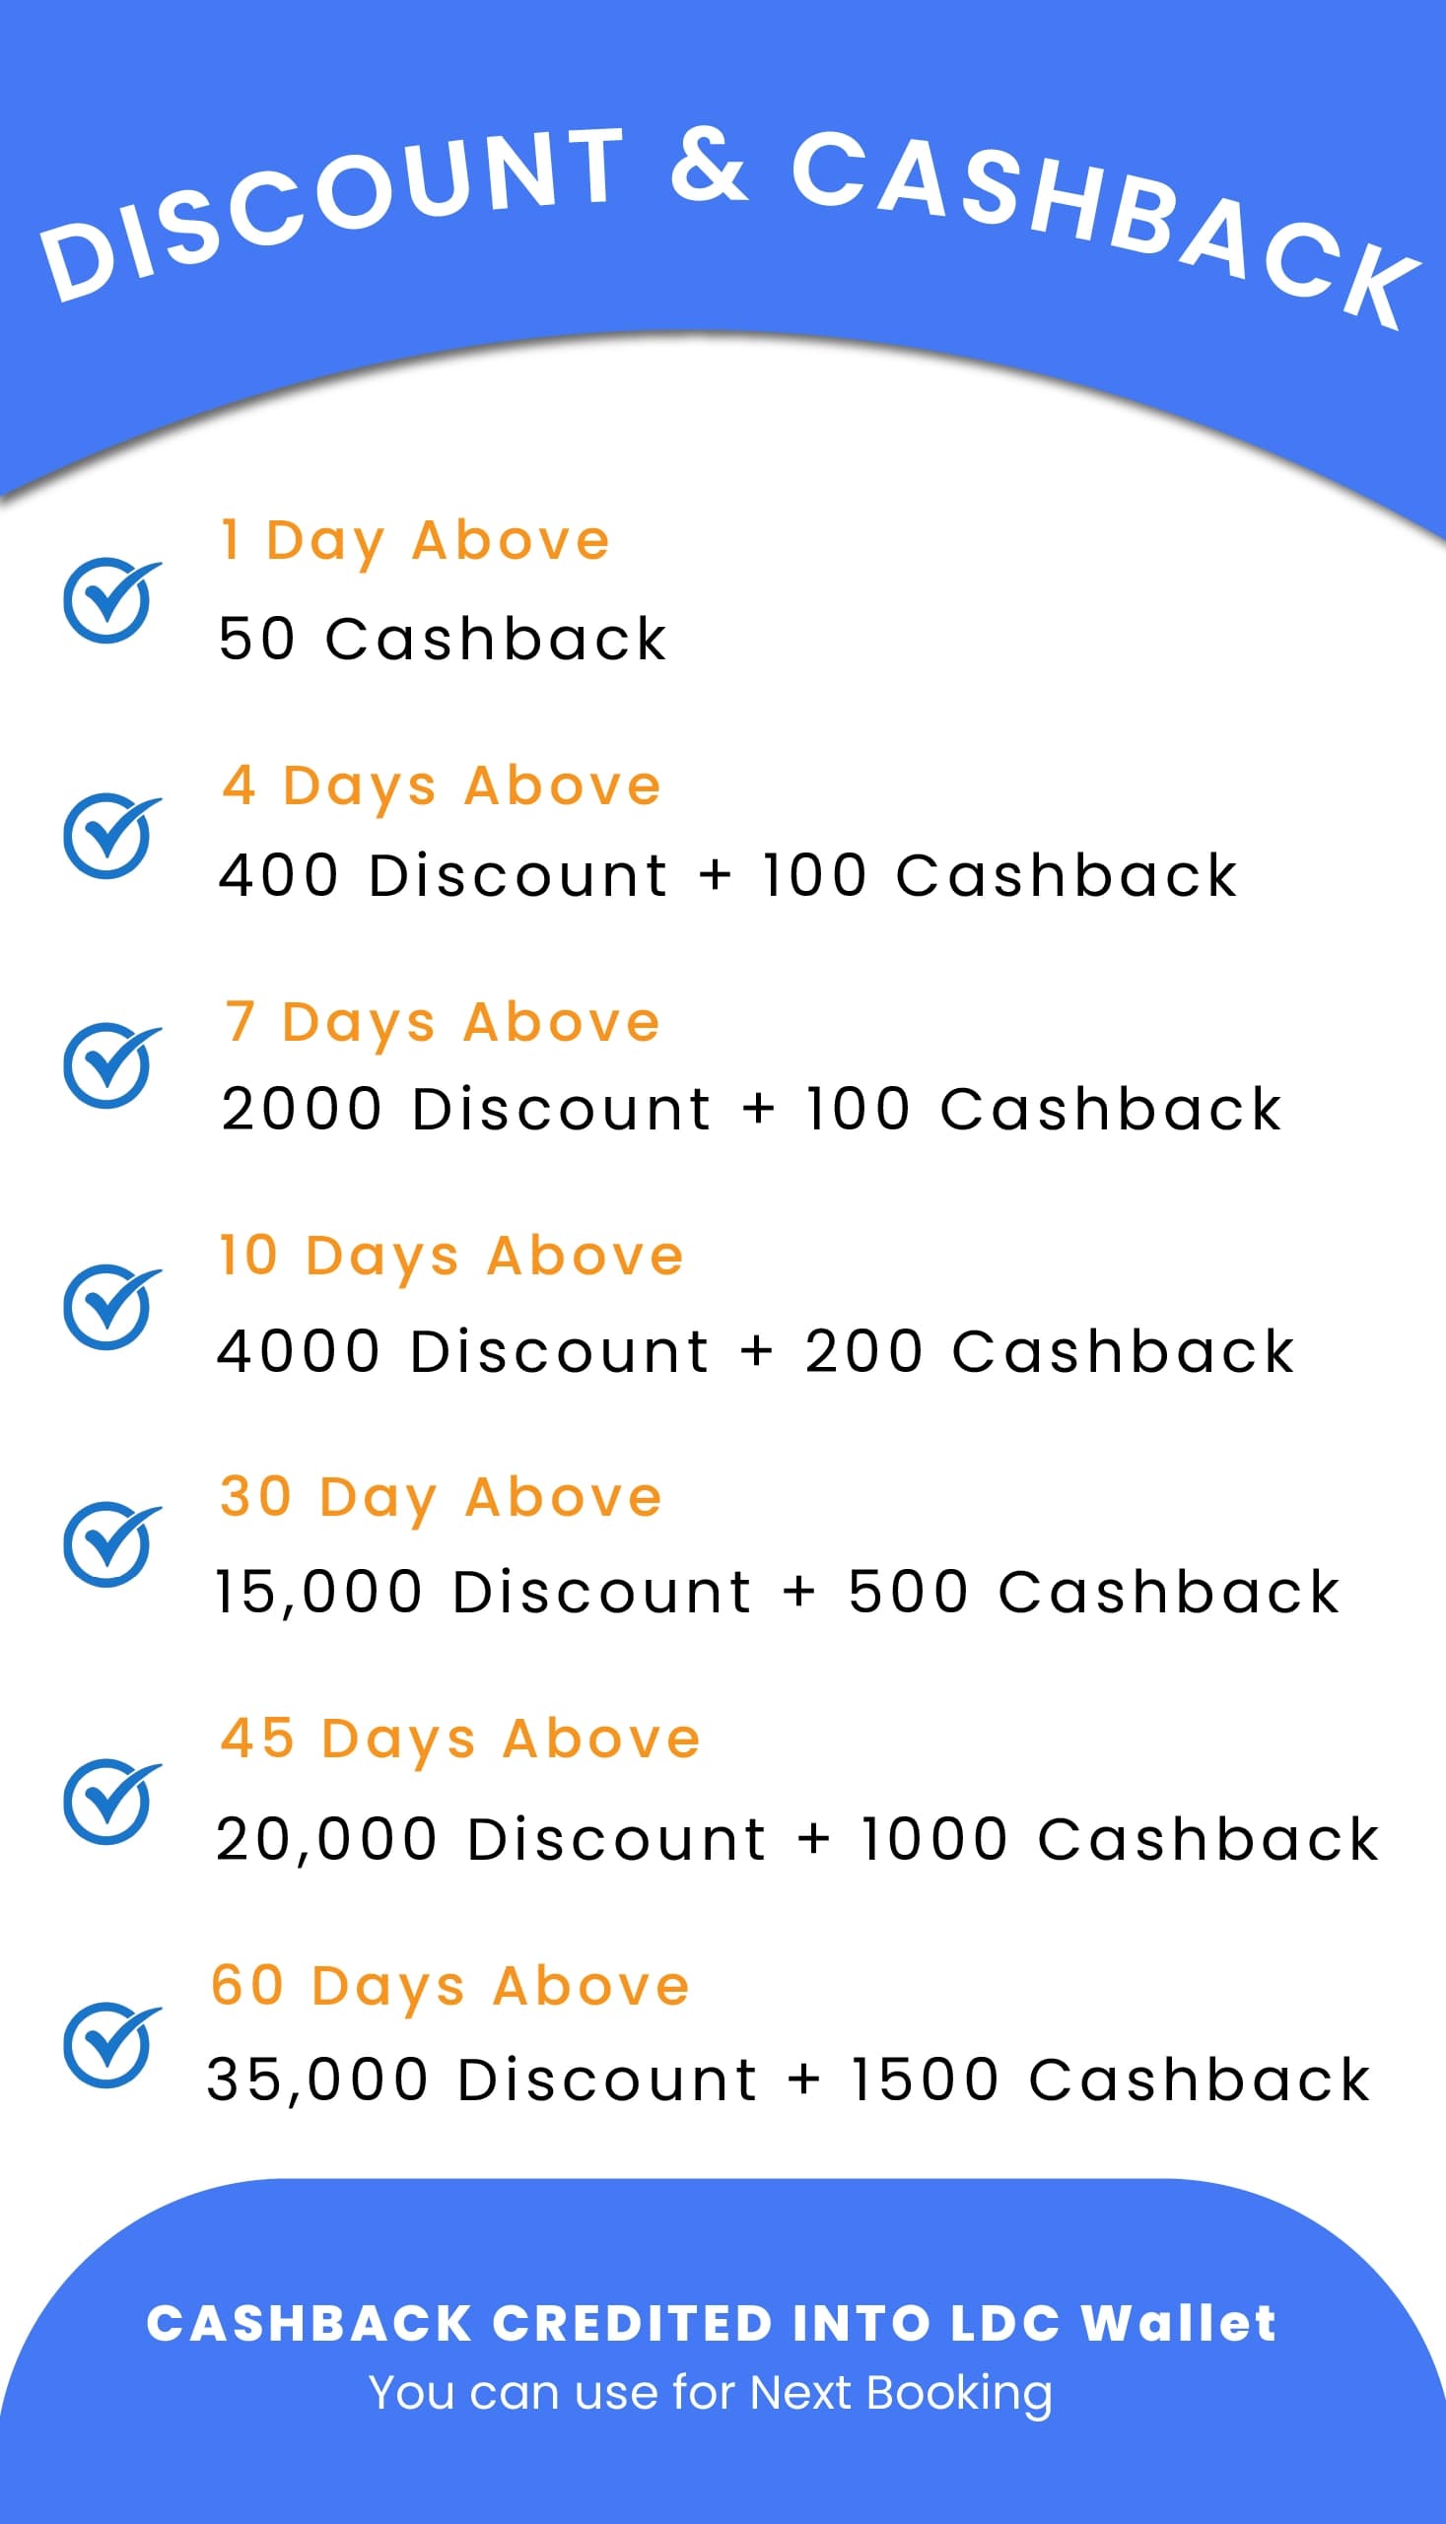Click 4000 Discount + 200 Cashback offer

756,1350
